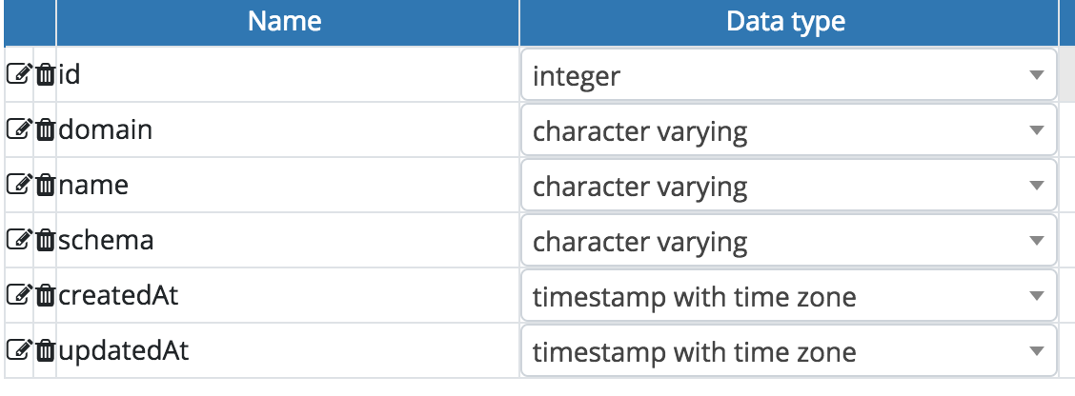Open the integer data type dropdown
The width and height of the screenshot is (1075, 396).
(x=788, y=74)
